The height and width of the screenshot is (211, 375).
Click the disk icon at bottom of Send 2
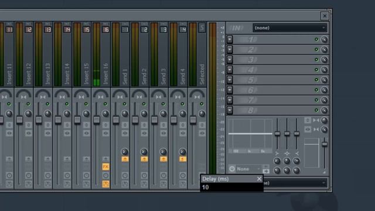[144, 184]
